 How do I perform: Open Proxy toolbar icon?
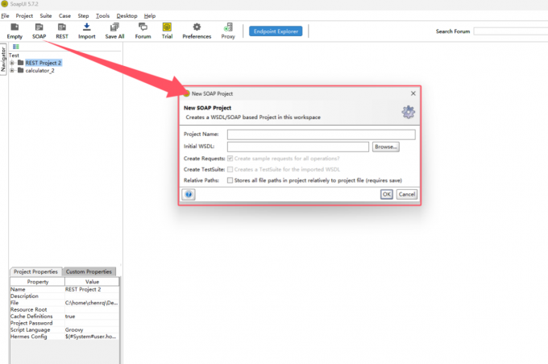228,31
